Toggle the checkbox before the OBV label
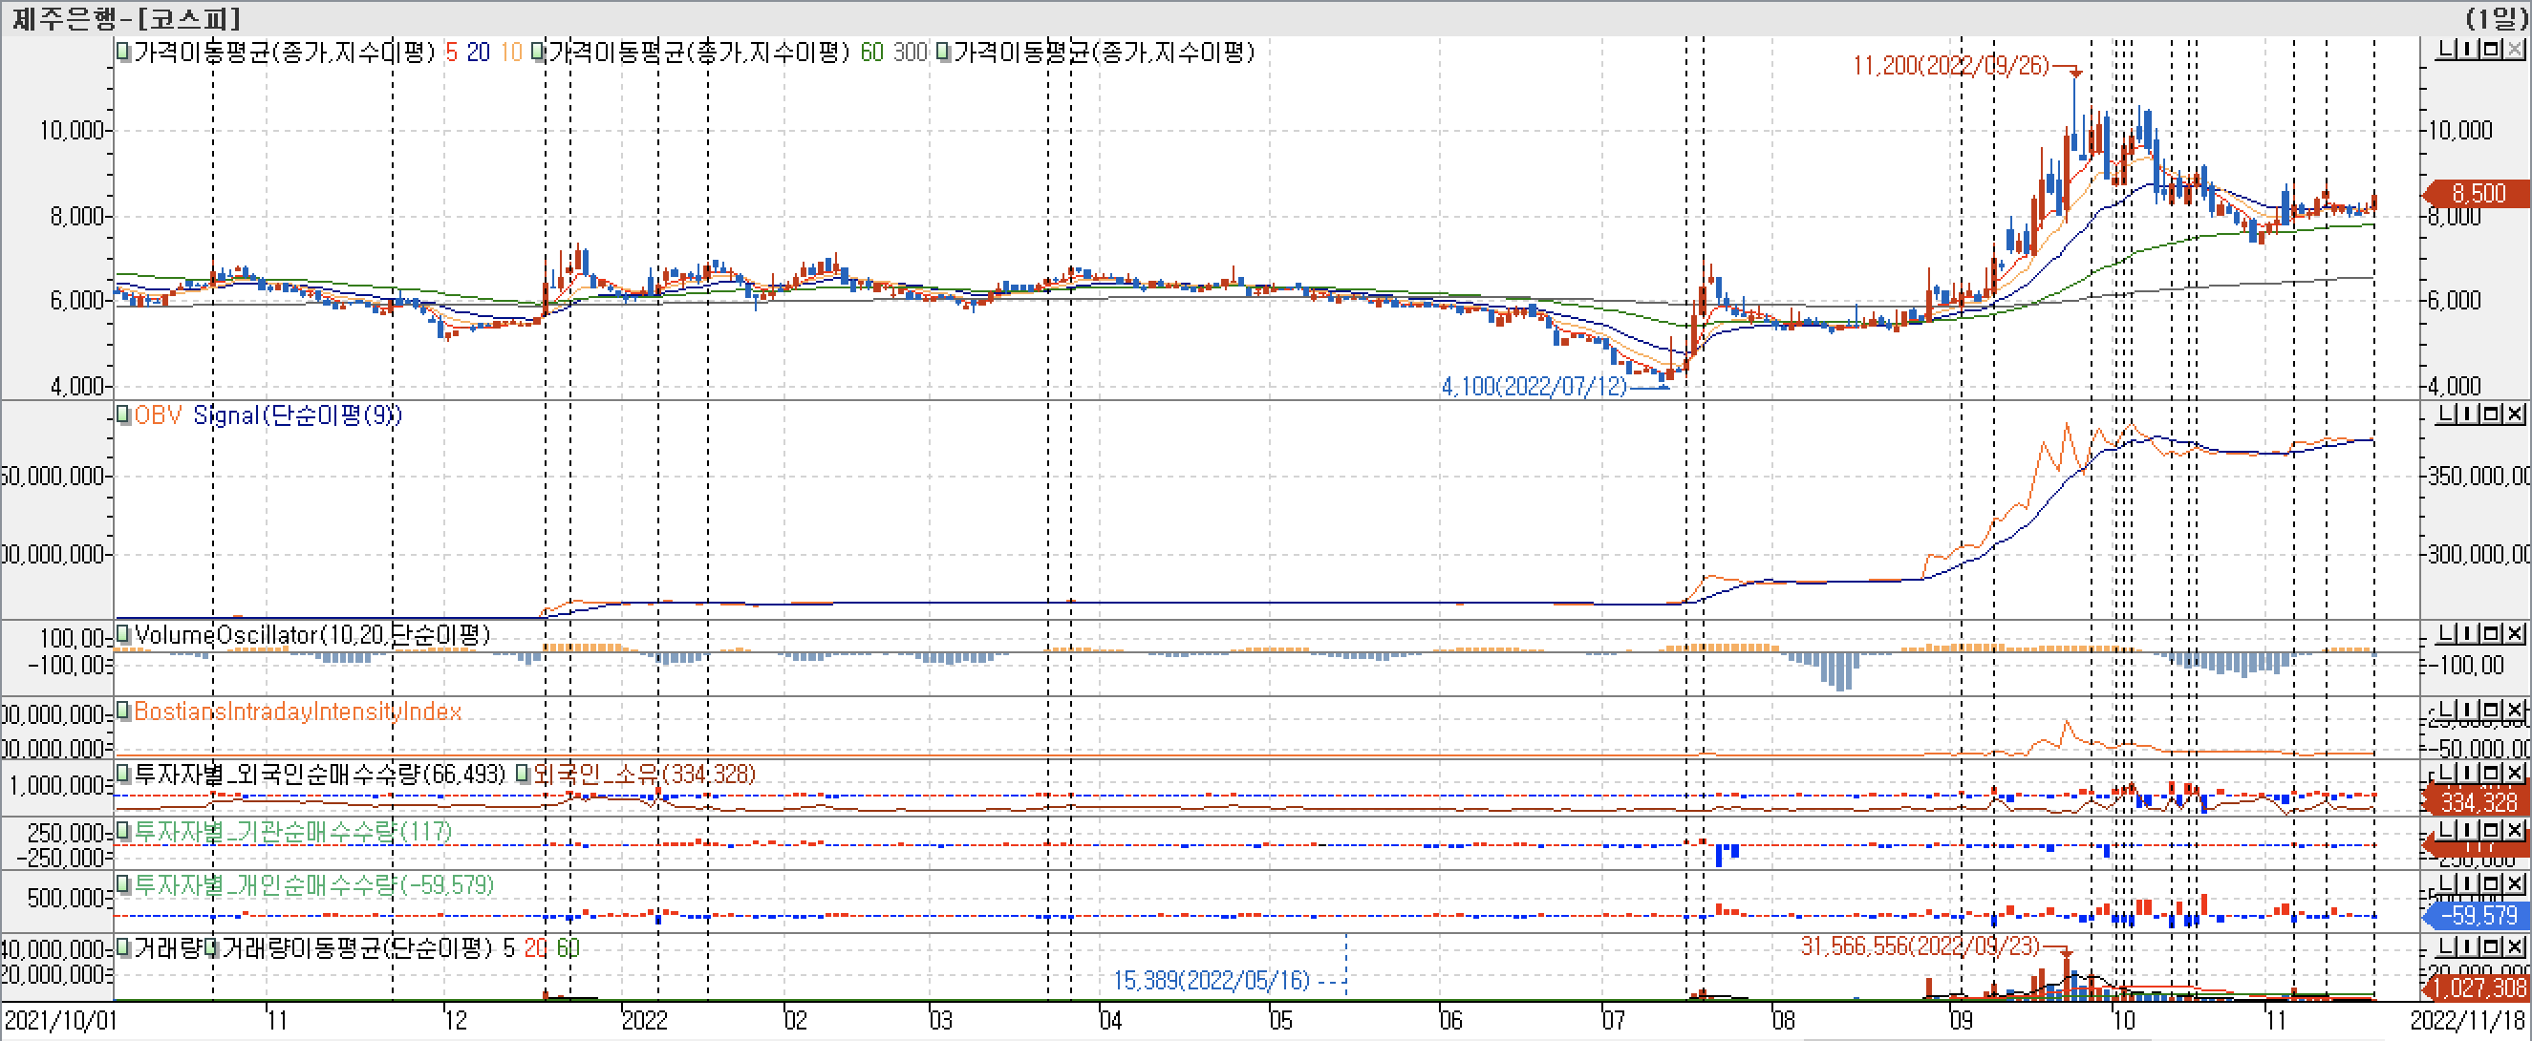 click(x=123, y=414)
